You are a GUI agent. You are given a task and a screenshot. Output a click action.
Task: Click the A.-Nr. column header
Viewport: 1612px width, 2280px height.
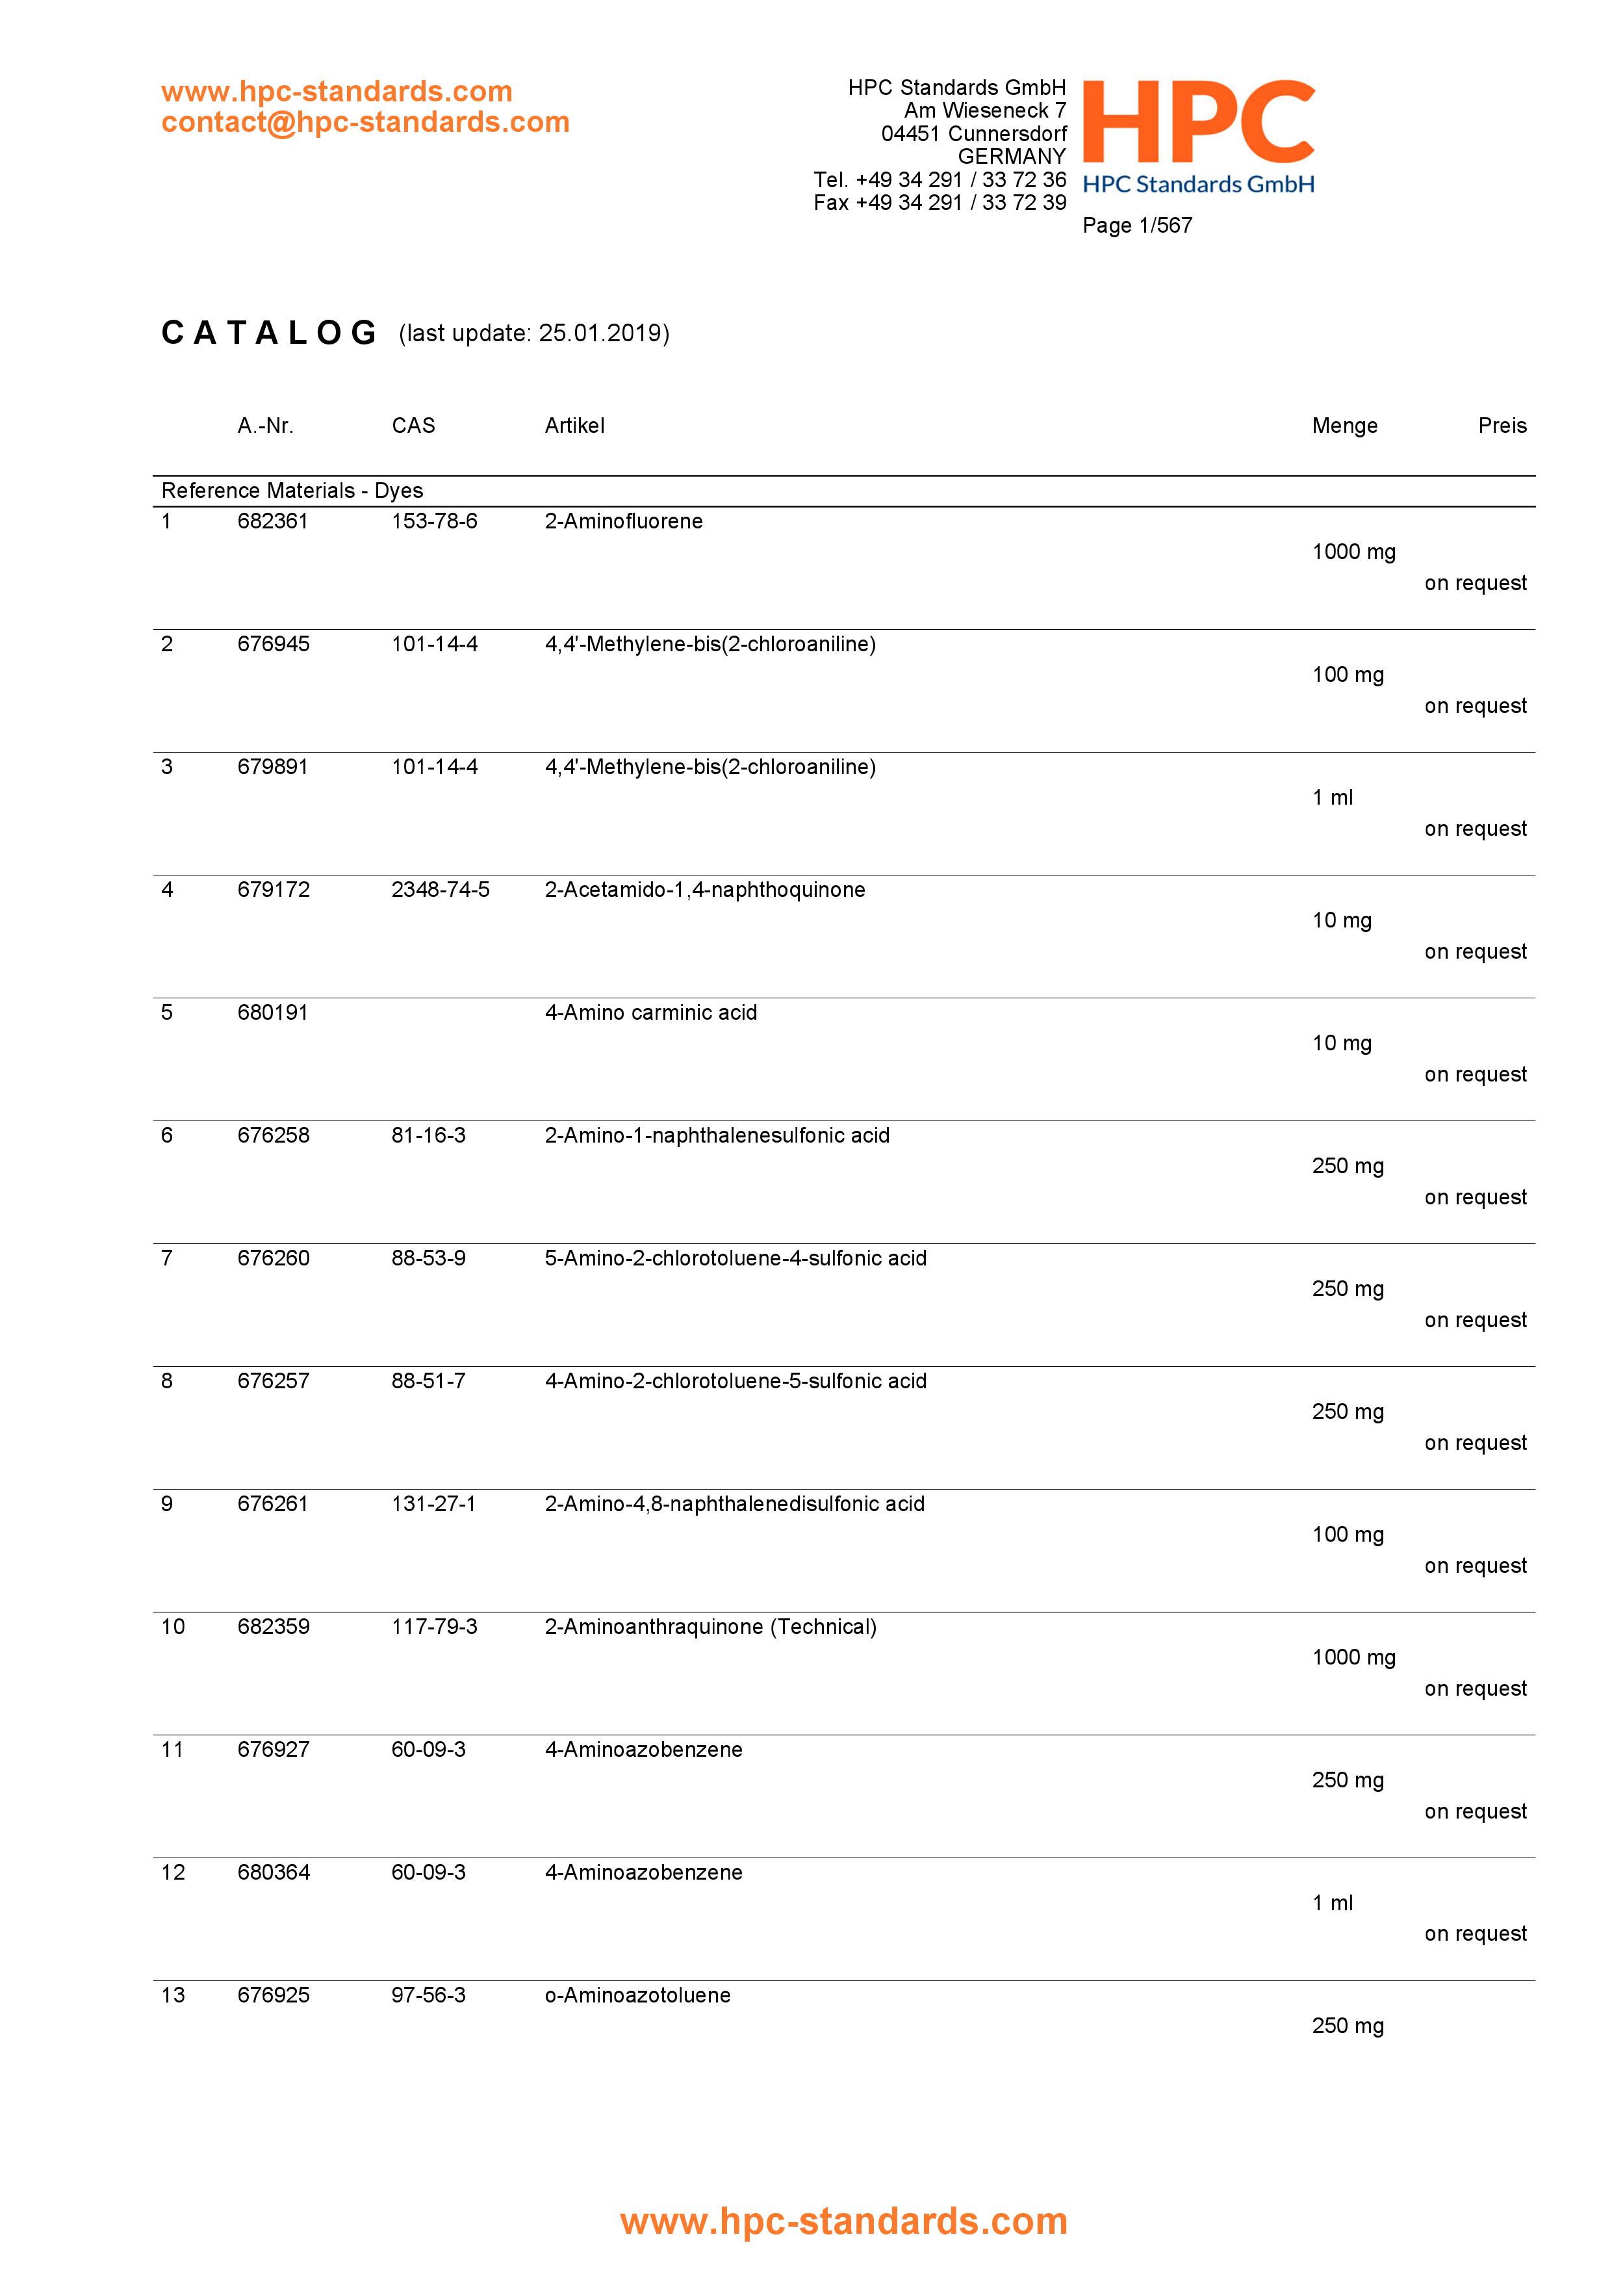click(x=265, y=426)
